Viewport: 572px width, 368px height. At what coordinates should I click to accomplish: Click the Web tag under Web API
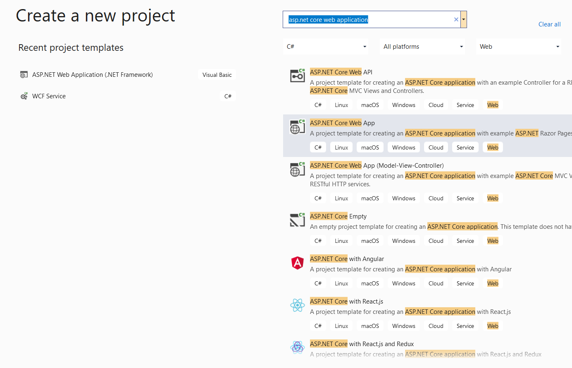[493, 105]
